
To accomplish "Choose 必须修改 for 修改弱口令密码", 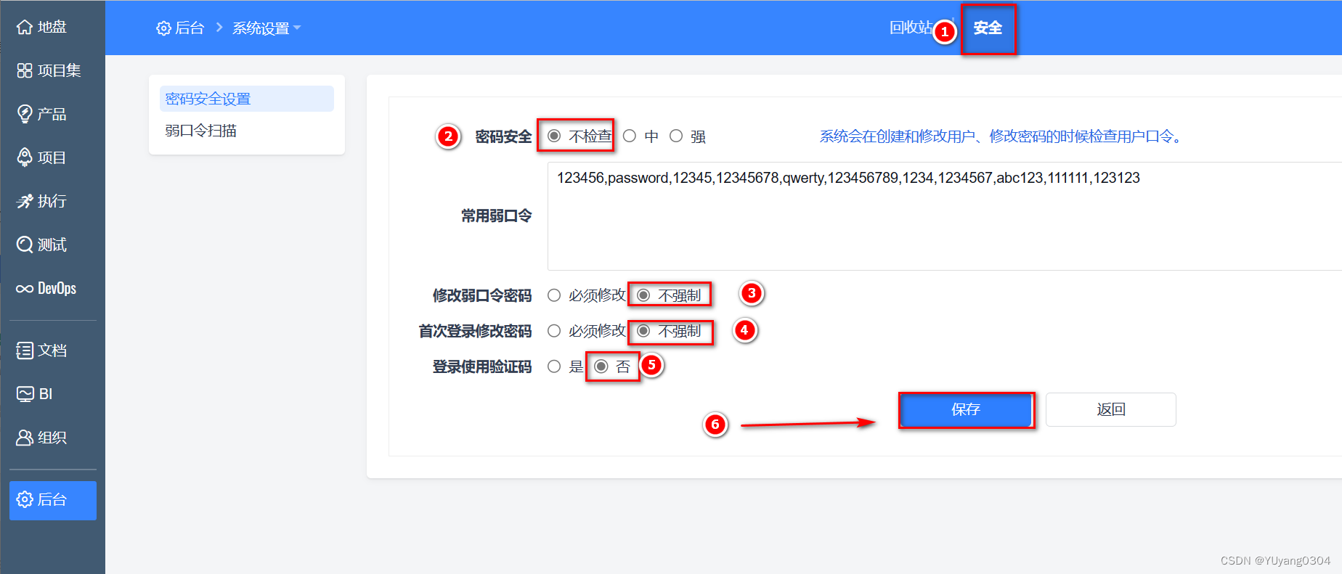I will 554,295.
